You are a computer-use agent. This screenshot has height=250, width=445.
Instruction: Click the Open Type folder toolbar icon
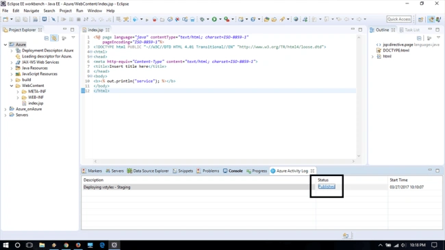(x=266, y=19)
